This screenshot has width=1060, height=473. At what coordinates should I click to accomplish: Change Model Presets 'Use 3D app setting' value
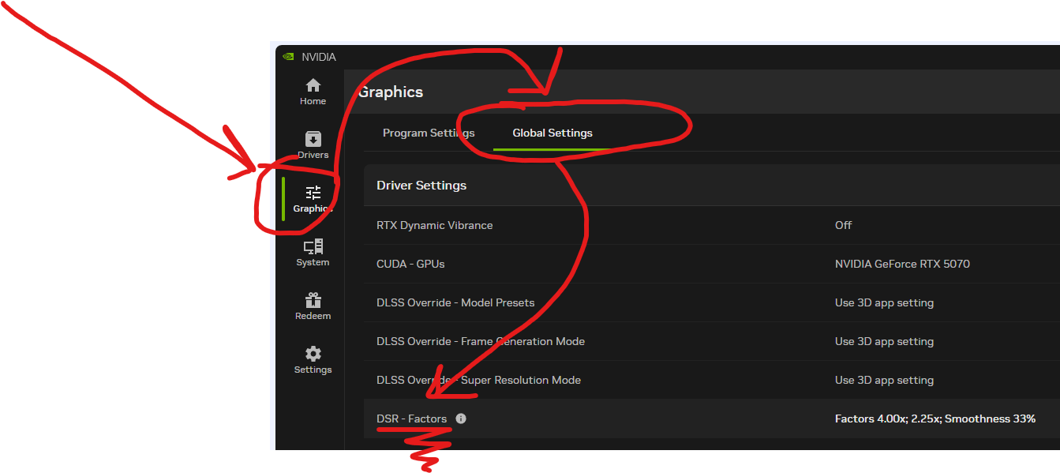pos(884,302)
